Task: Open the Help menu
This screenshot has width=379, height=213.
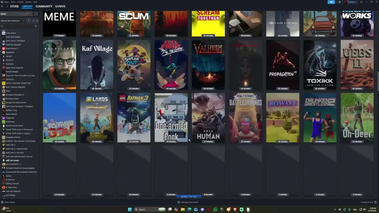Action: coord(35,2)
